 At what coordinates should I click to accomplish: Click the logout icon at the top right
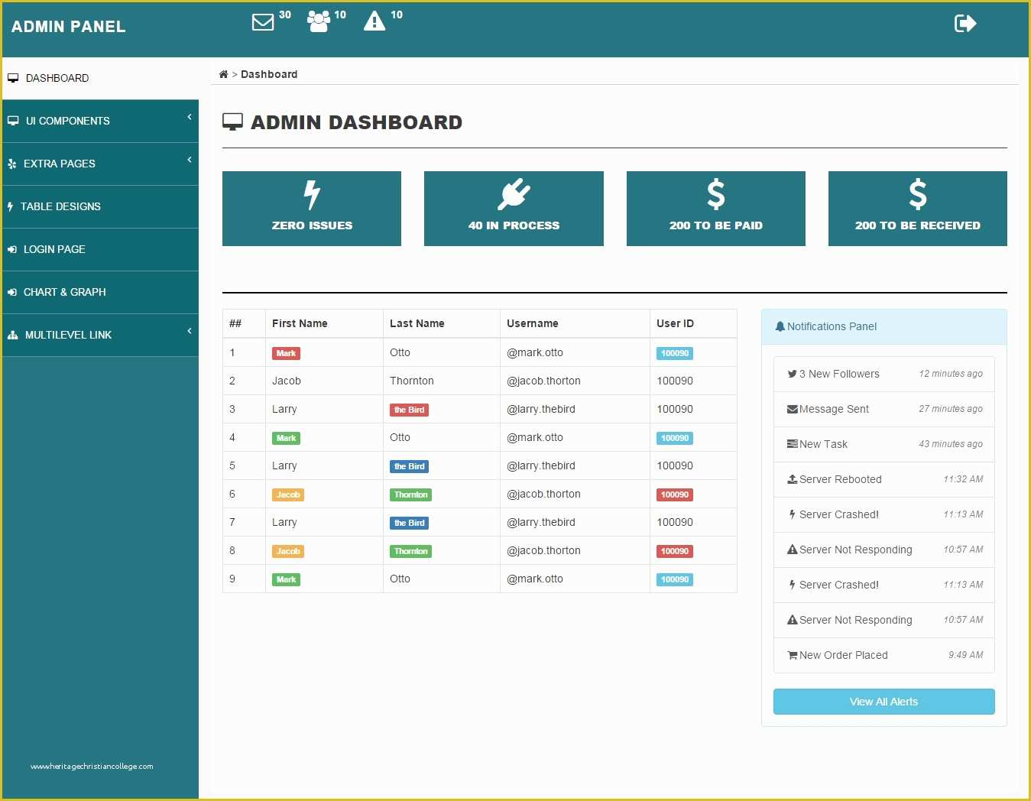pos(965,24)
